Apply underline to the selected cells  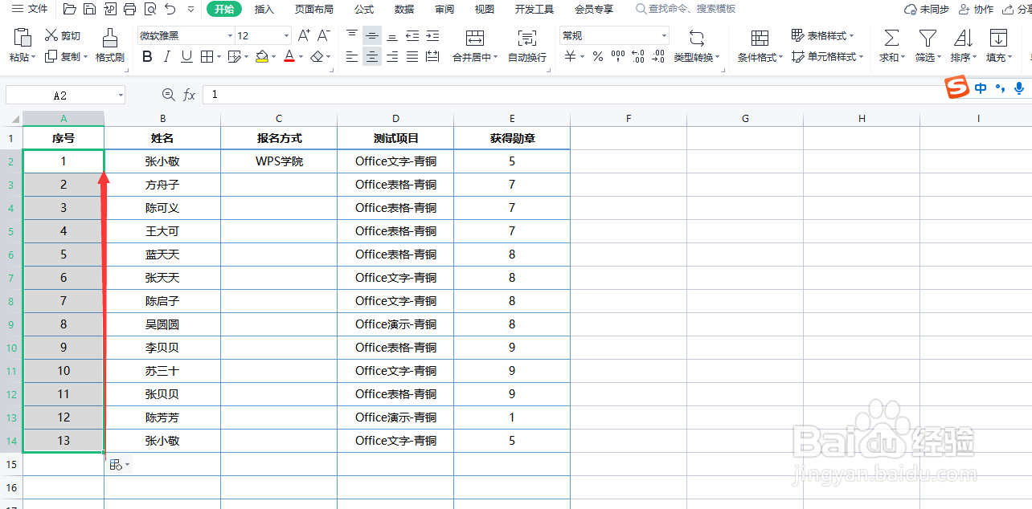[x=185, y=57]
